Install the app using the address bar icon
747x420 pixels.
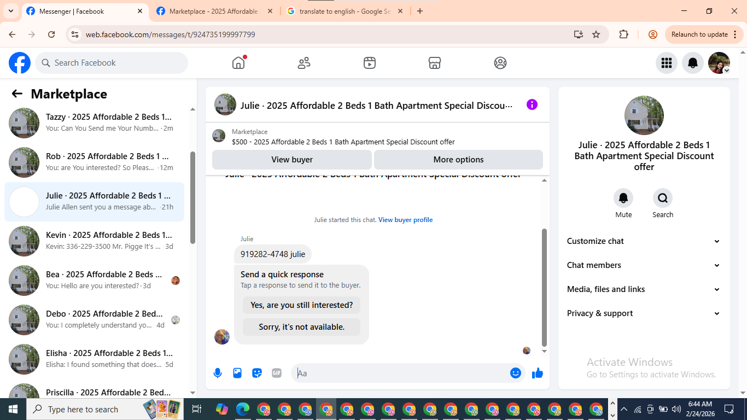coord(579,34)
